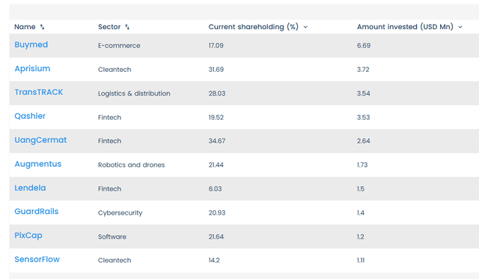Expand Current shareholding (%) column chevron

305,27
